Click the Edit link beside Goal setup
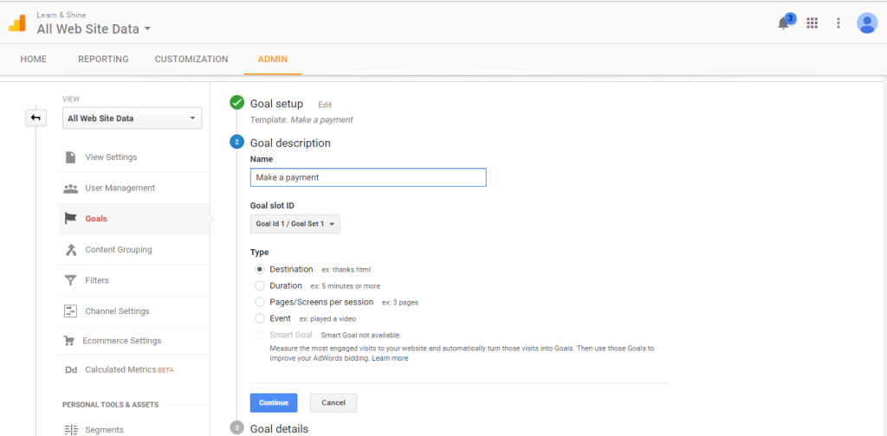Screen dimensions: 887x436 pyautogui.click(x=325, y=105)
